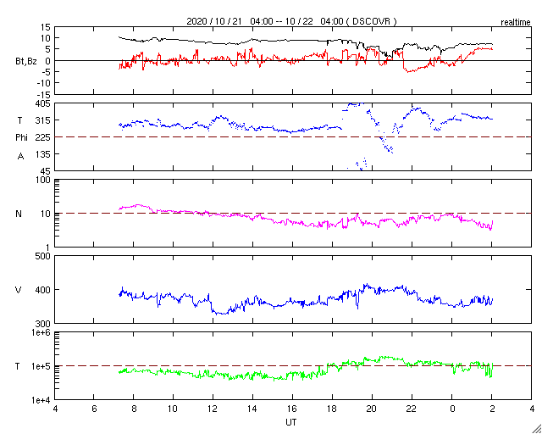542x434 pixels.
Task: Click the "-10" tick on the Bt,Bz axis
Action: 45,83
